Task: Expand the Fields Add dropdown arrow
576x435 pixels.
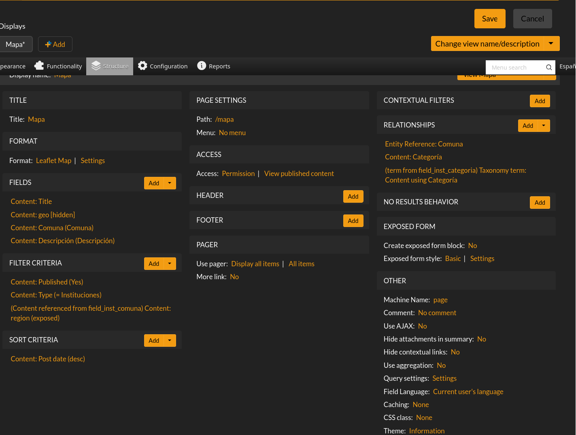Action: point(170,183)
